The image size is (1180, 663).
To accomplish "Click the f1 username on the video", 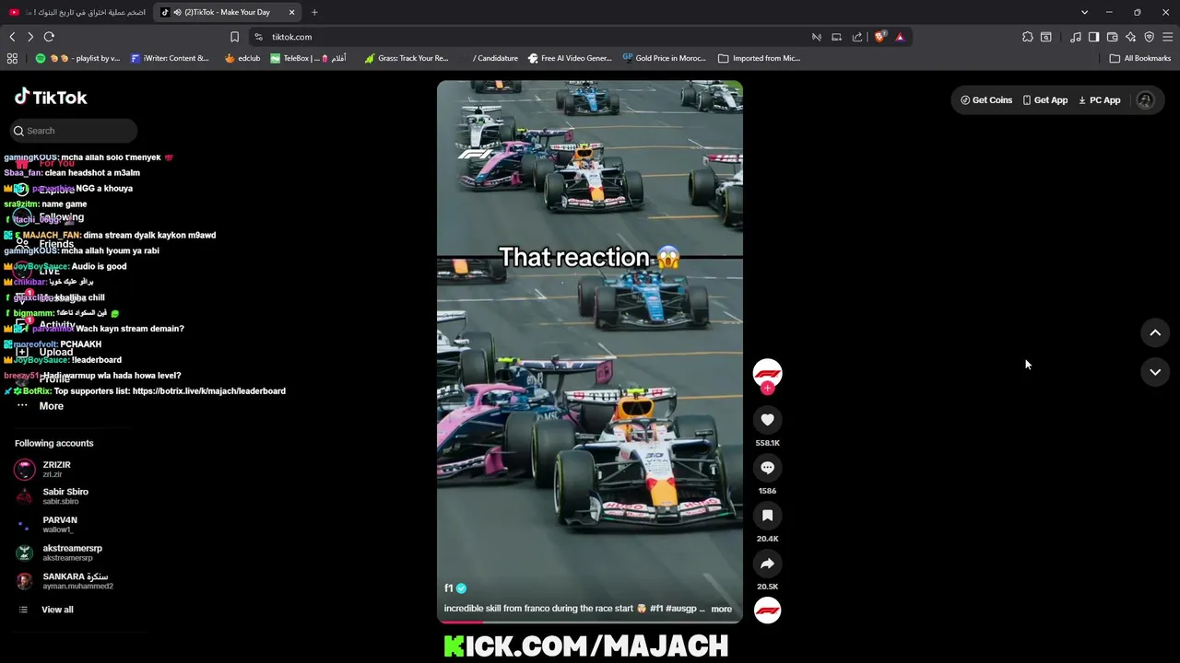I will [x=449, y=588].
